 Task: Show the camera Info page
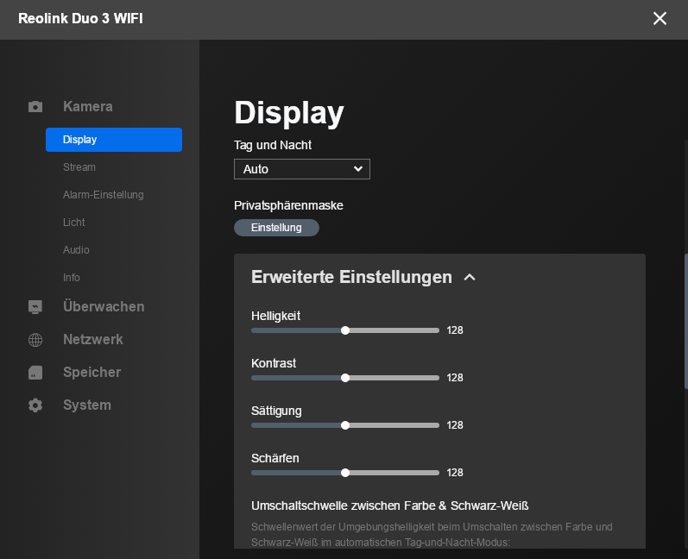(72, 278)
